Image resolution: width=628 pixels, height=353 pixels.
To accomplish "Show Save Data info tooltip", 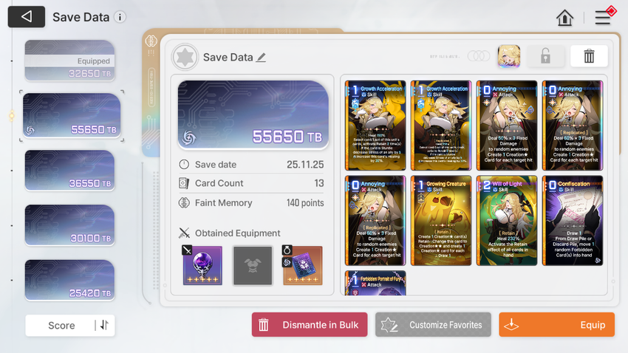I will point(120,17).
